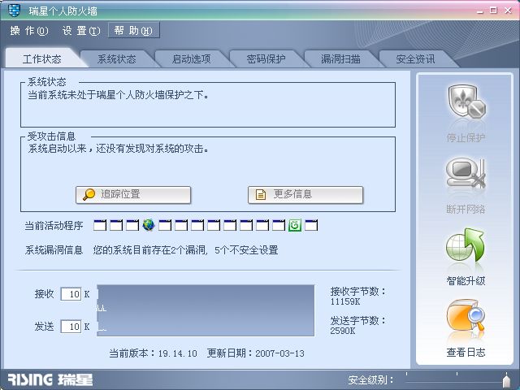Open the 操作(O) menu

point(29,31)
